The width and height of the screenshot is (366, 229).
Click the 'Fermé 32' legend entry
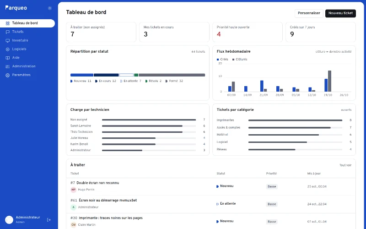174,81
